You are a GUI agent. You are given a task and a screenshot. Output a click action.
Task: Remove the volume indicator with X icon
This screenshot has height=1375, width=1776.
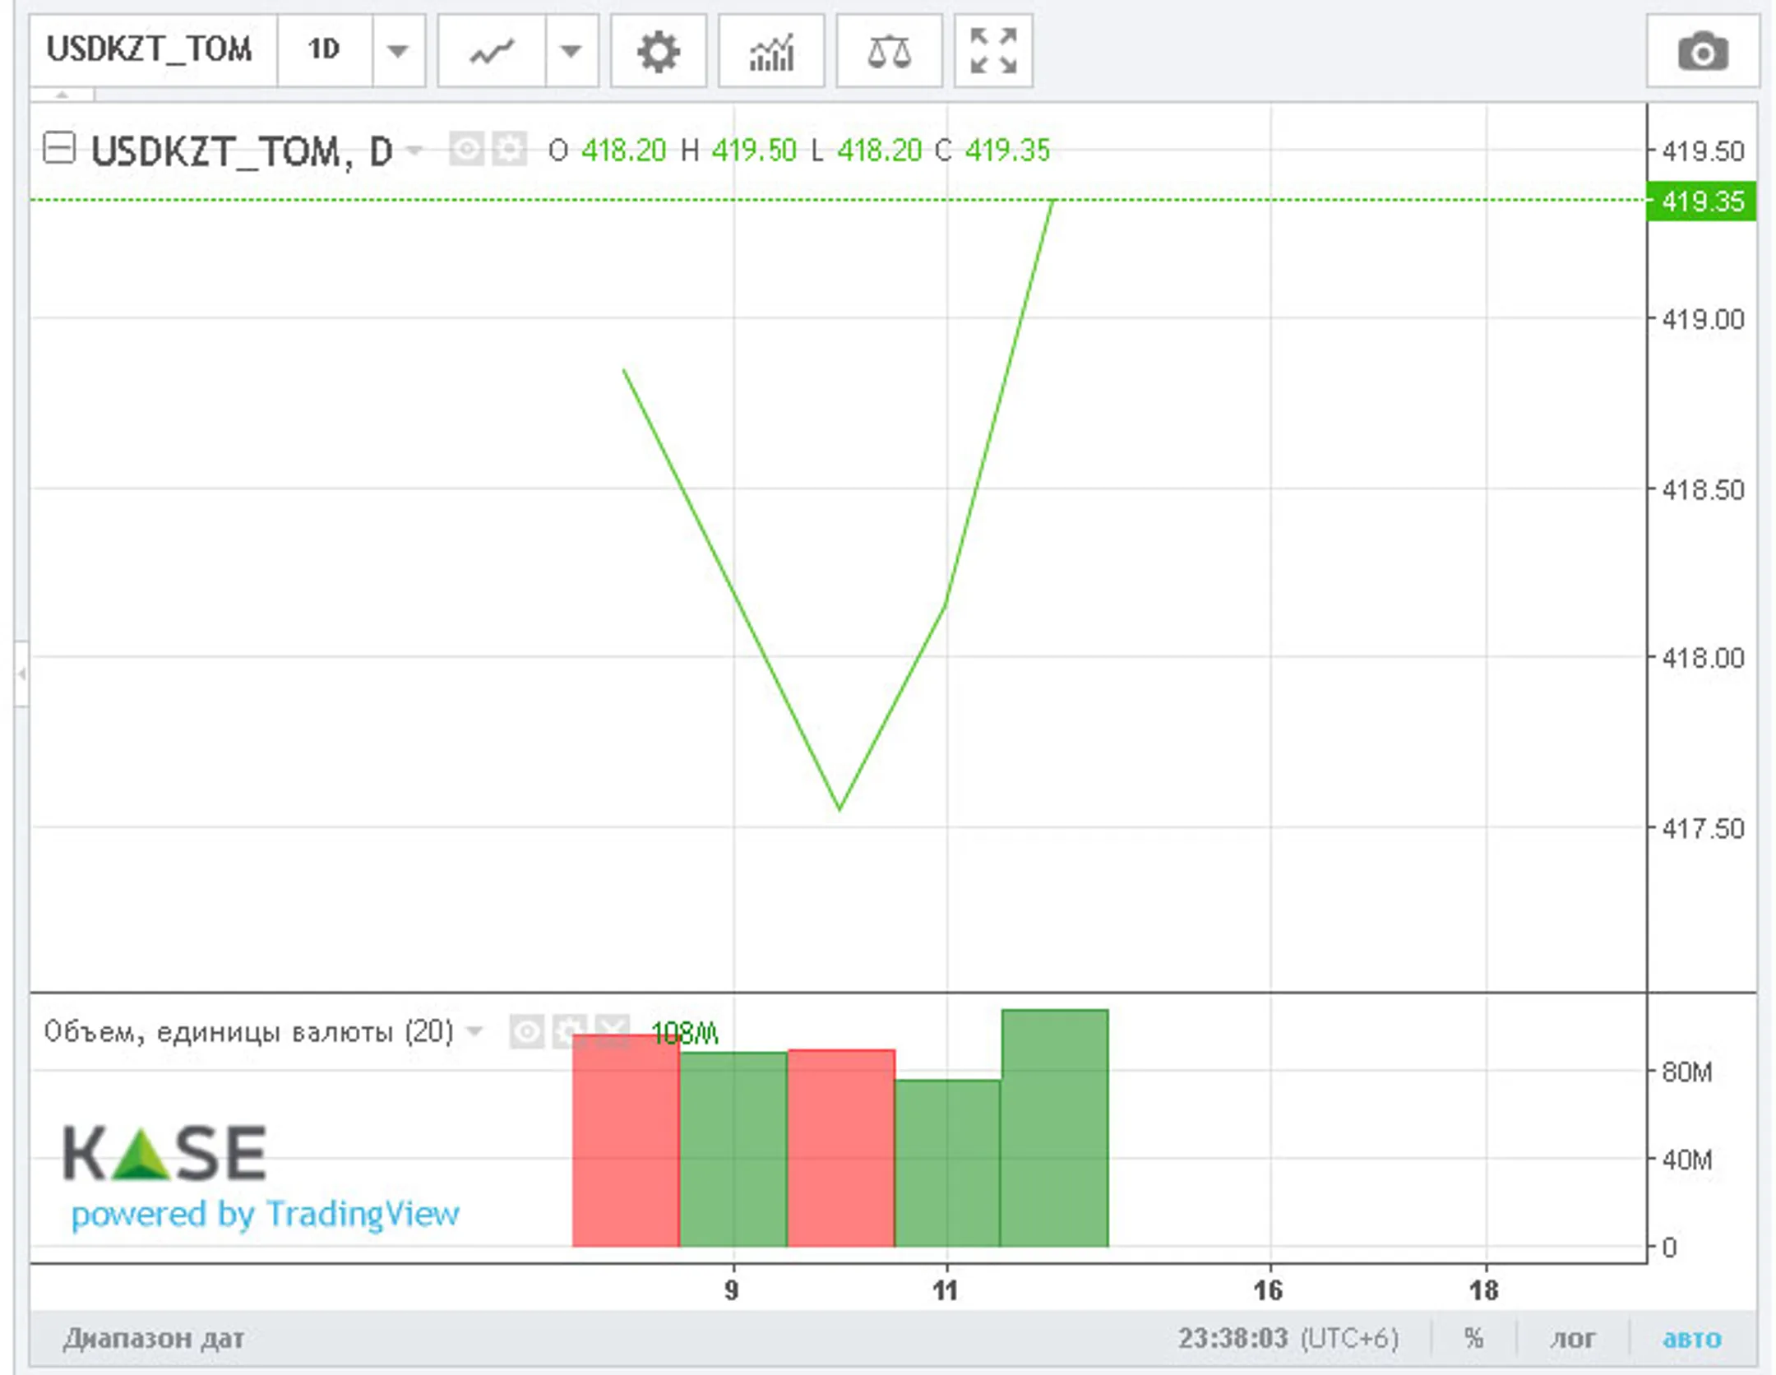[x=613, y=1030]
